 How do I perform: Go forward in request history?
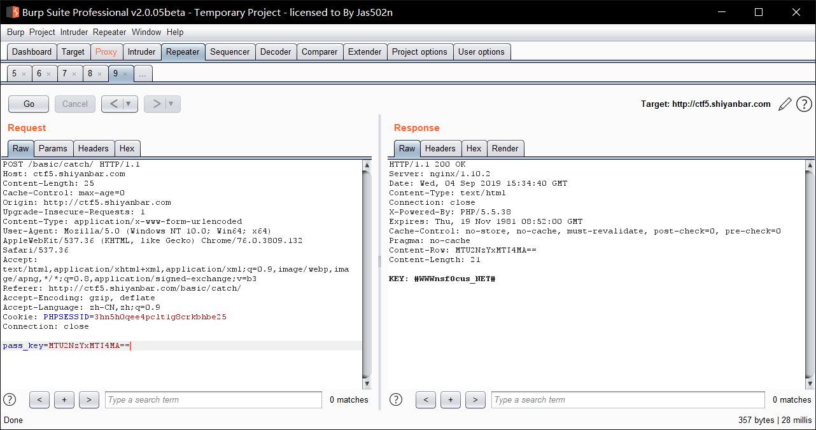156,104
